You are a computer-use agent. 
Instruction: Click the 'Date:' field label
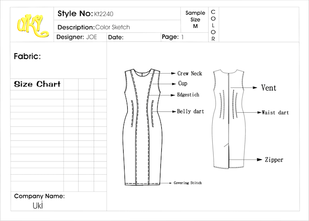(116, 37)
